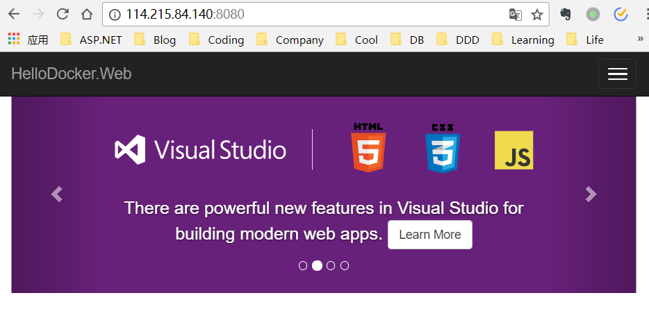
Task: Expand the hamburger navigation menu
Action: point(617,74)
